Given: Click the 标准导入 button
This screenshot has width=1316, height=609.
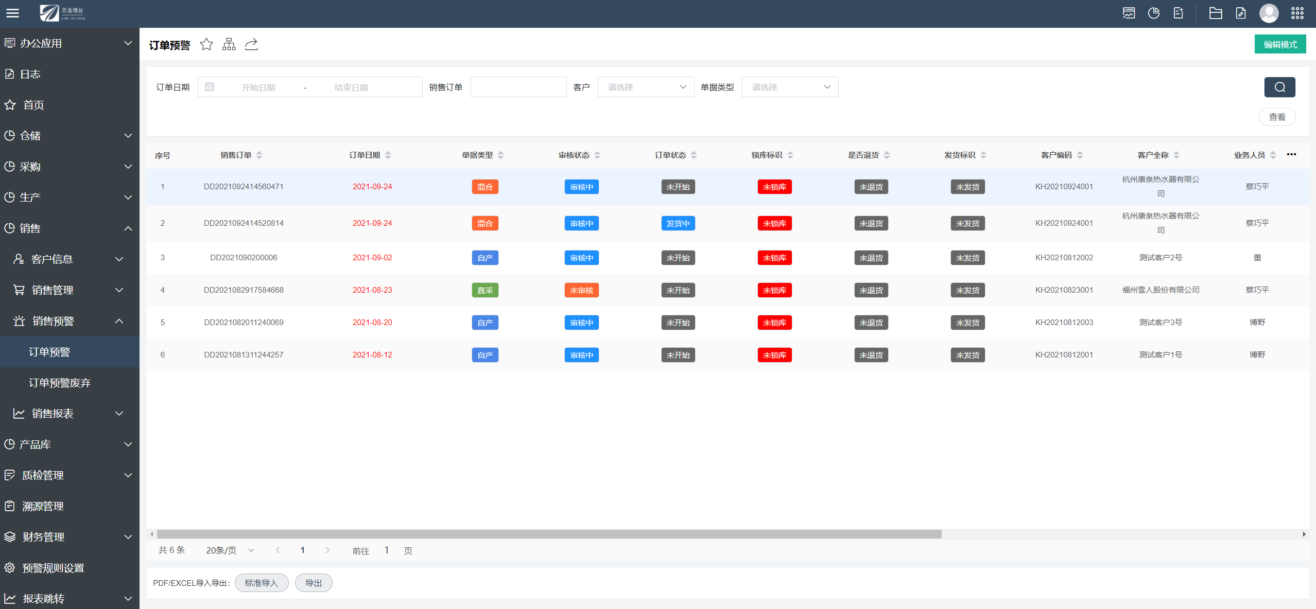Looking at the screenshot, I should (261, 583).
